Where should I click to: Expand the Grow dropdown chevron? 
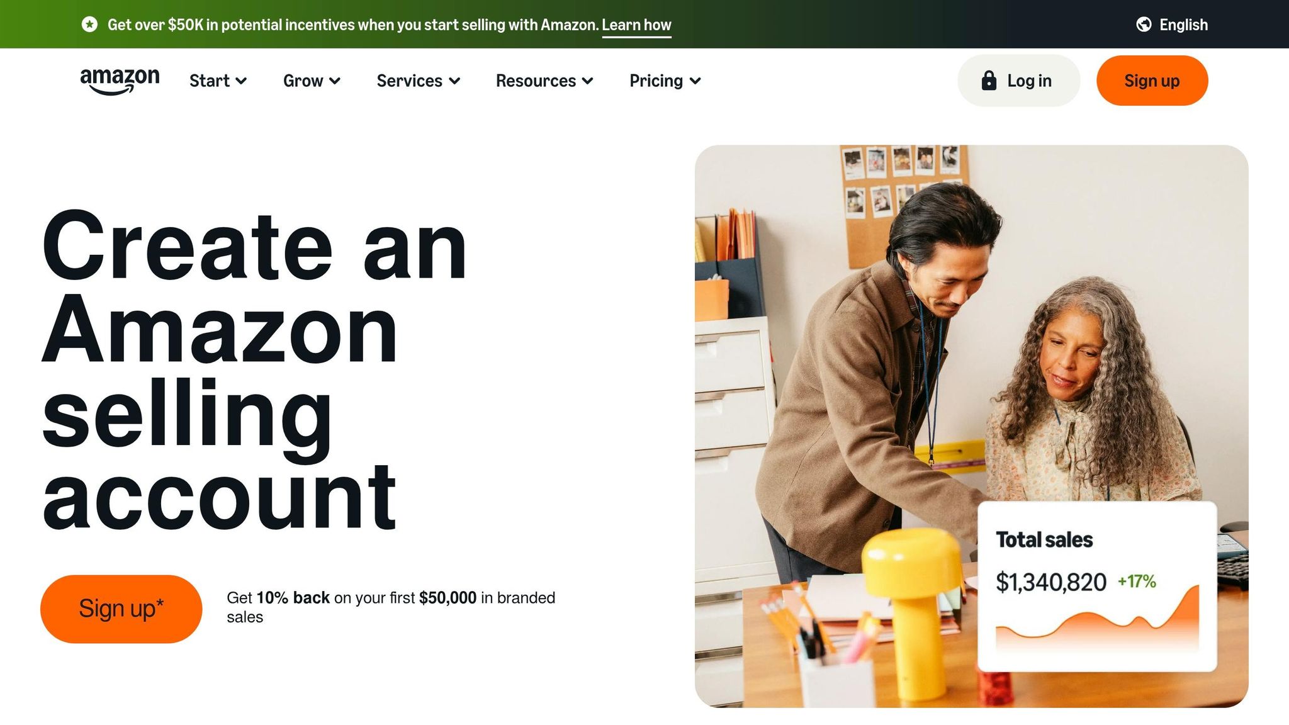click(335, 81)
